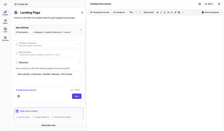Expand the Key benefits section
Viewport: 224px width, 131px height.
click(x=80, y=53)
